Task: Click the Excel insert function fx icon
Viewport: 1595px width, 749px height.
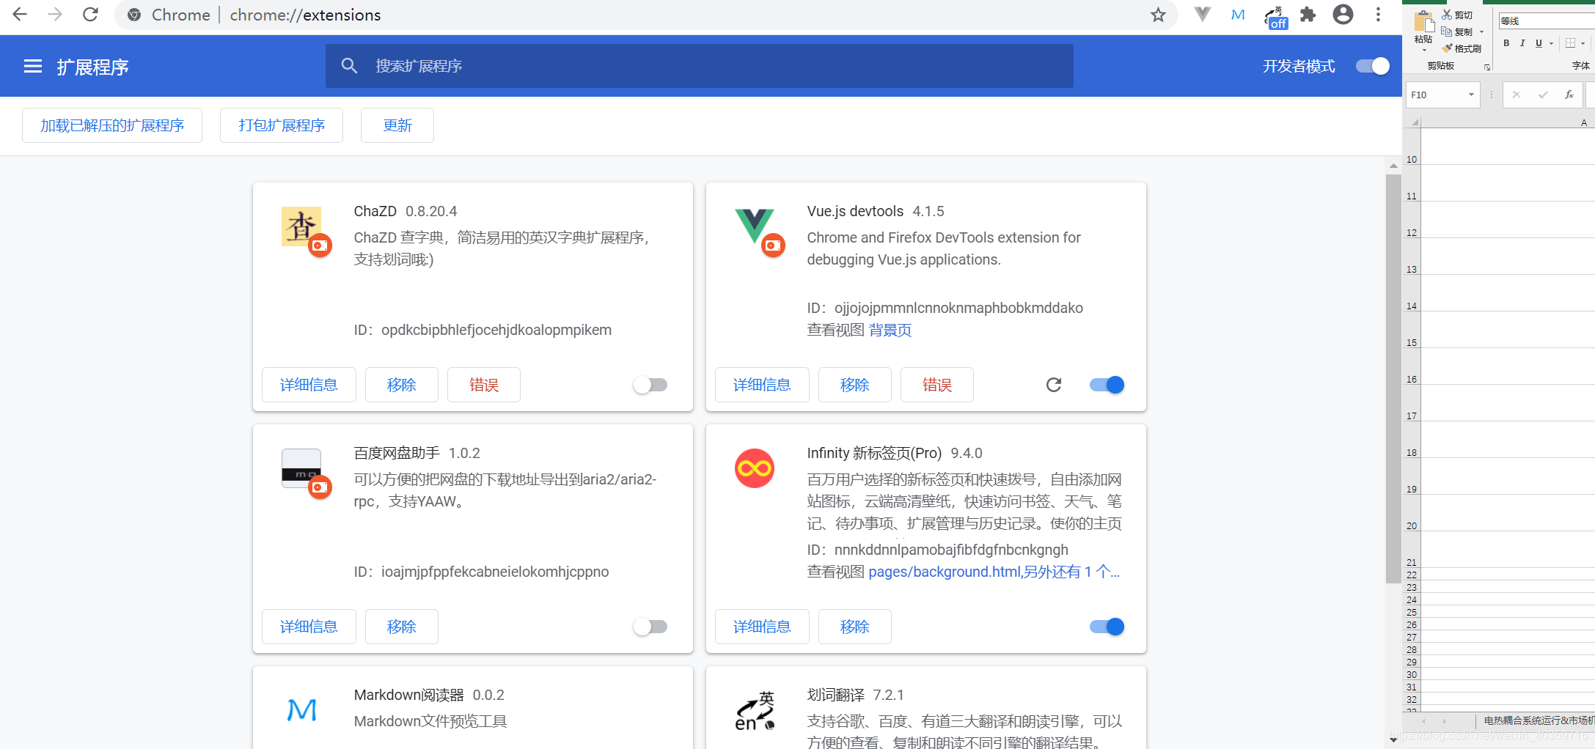Action: point(1569,95)
